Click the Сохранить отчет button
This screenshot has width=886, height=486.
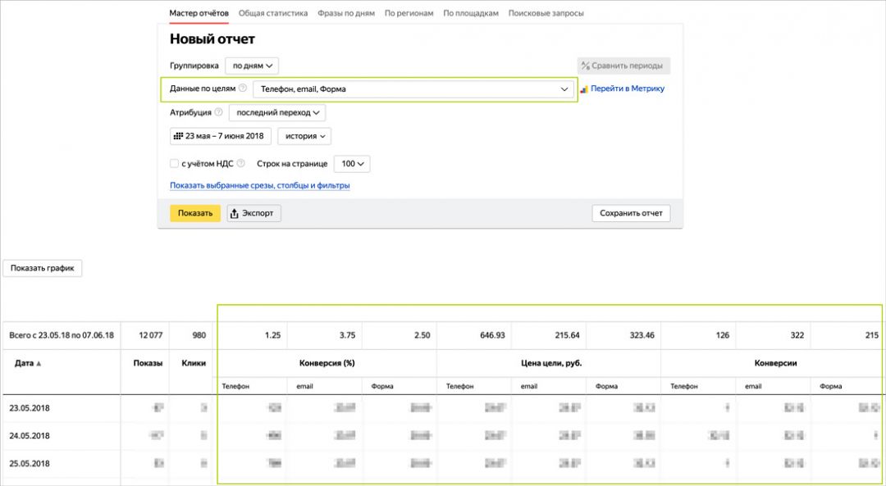click(x=631, y=213)
